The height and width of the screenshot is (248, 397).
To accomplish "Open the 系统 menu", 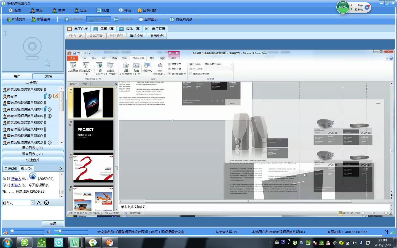I will pos(15,10).
